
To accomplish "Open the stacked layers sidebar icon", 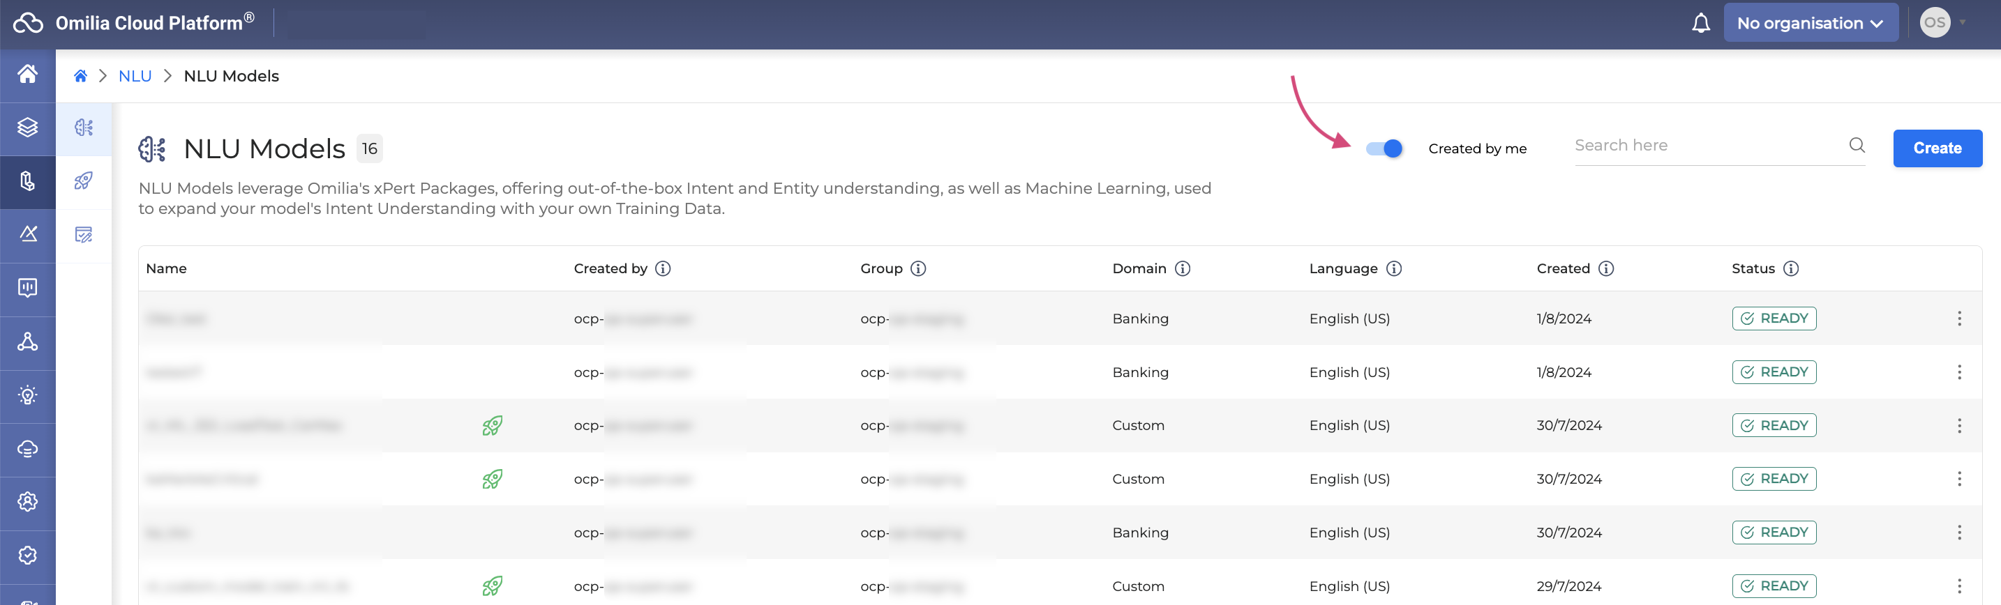I will (28, 128).
